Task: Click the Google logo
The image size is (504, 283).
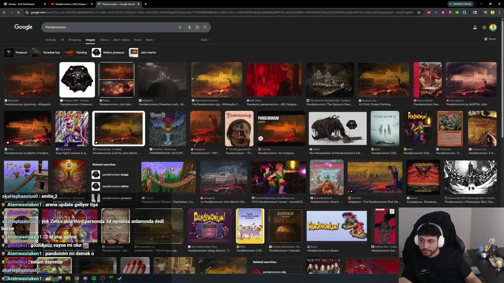Action: [23, 27]
